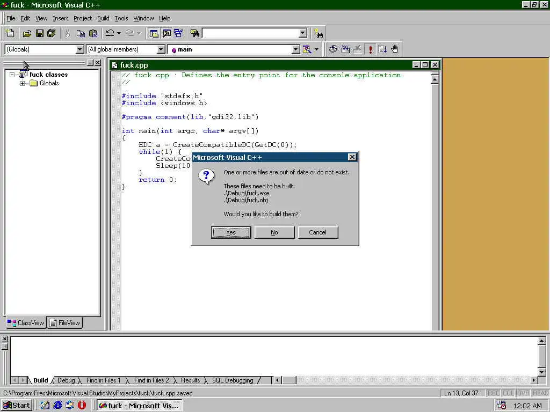Click Yes to build the files
Screen dimensions: 550x412
[x=231, y=232]
